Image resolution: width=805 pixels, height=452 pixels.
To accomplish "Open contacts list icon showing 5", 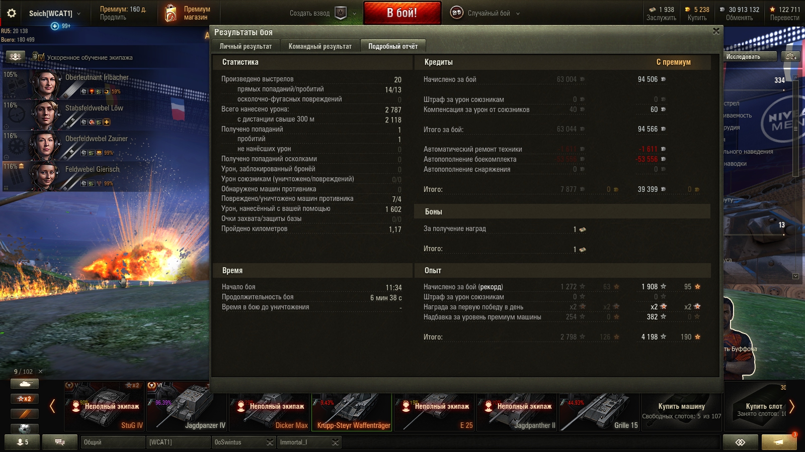I will coord(22,442).
